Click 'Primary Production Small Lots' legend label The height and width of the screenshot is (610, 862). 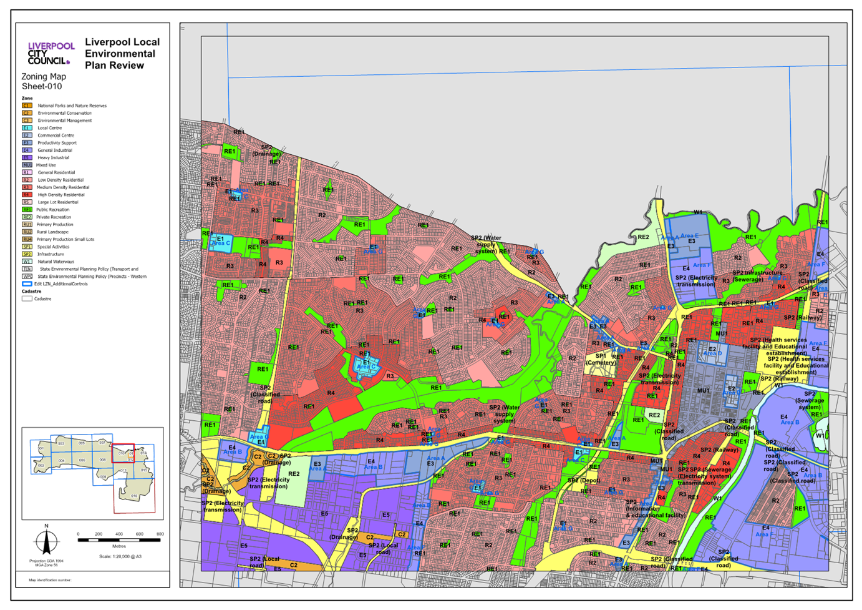click(65, 239)
